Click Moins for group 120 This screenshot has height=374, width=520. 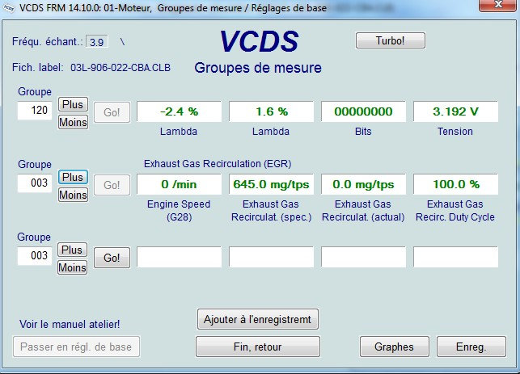(73, 122)
